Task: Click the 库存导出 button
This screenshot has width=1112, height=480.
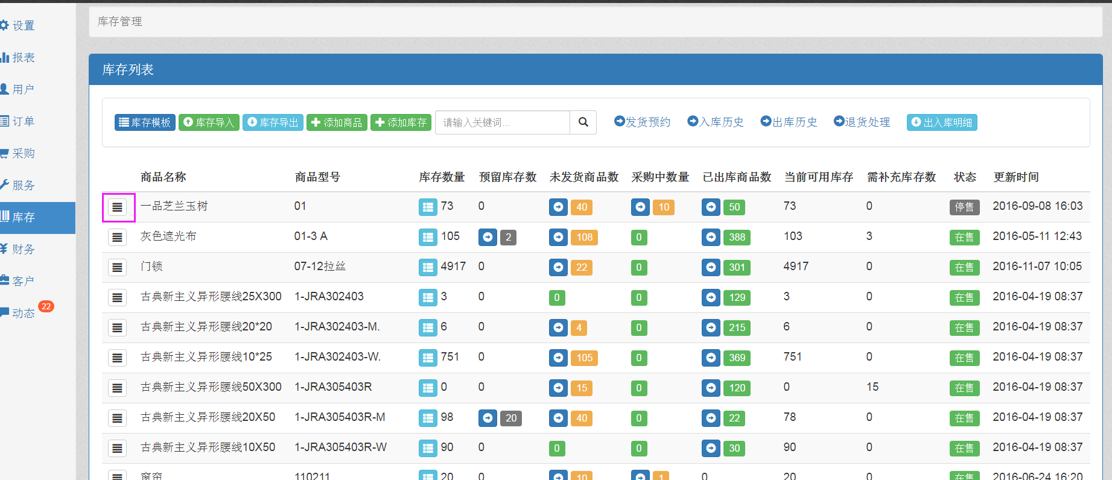Action: click(x=273, y=122)
